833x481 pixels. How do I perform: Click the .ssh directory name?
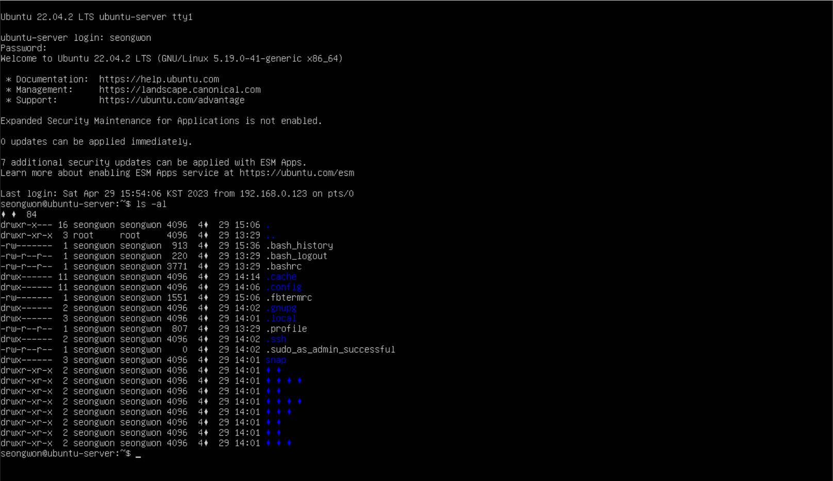click(276, 339)
